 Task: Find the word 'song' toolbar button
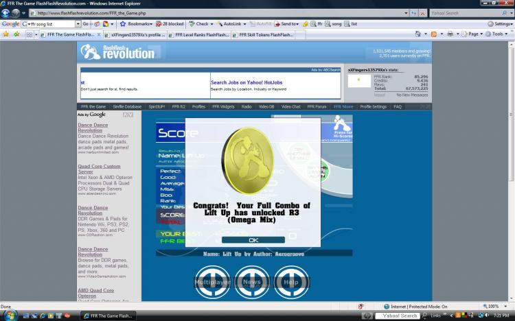click(x=333, y=24)
